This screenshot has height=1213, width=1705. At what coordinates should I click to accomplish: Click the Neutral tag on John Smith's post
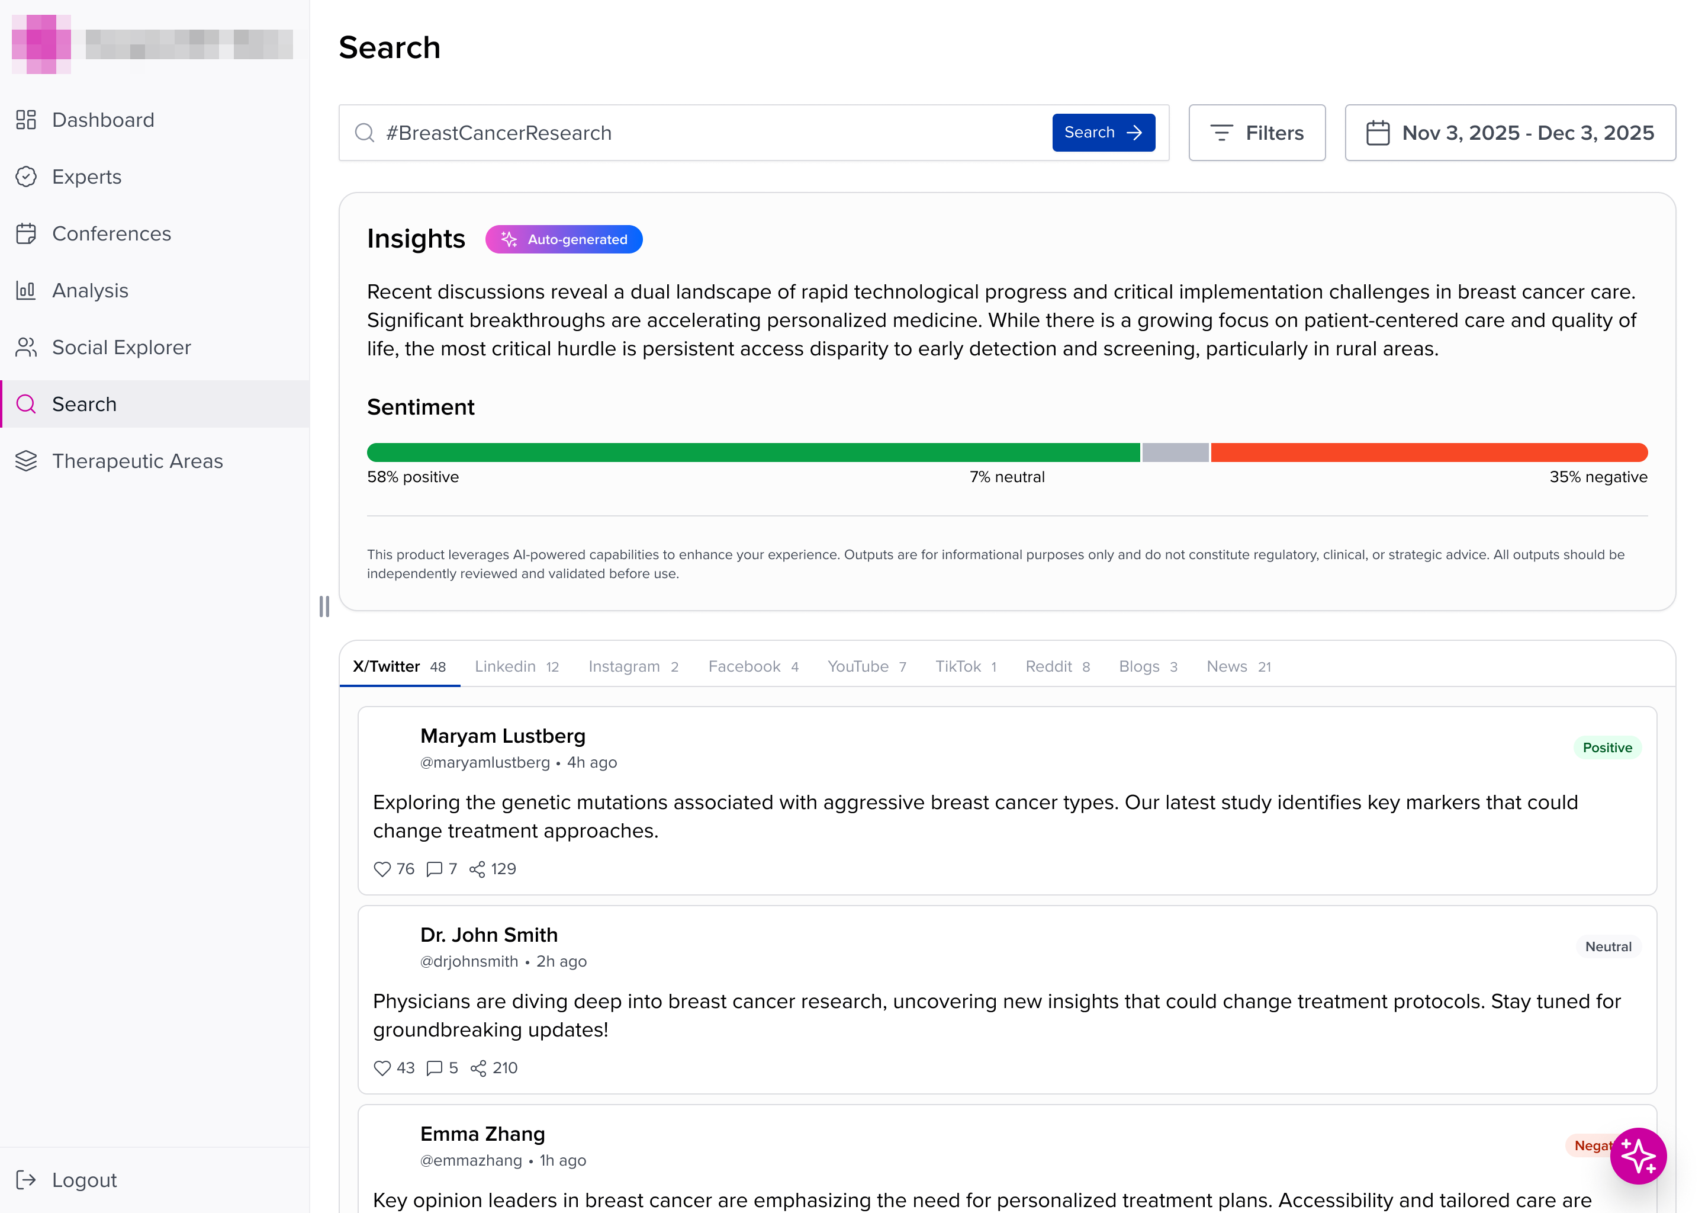pyautogui.click(x=1608, y=946)
